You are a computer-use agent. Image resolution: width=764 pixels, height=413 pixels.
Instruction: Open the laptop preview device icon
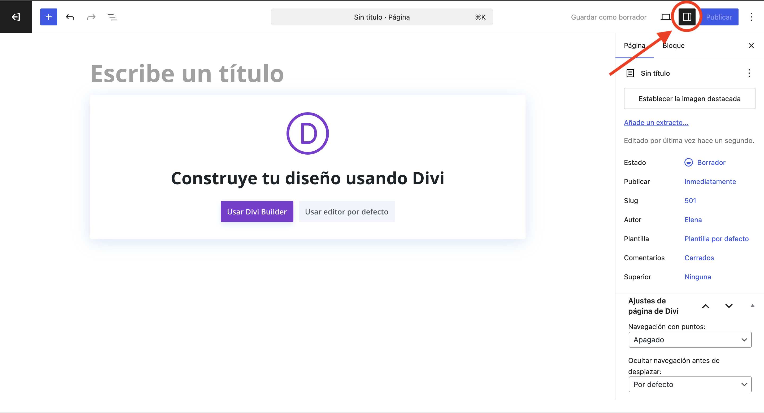(665, 17)
